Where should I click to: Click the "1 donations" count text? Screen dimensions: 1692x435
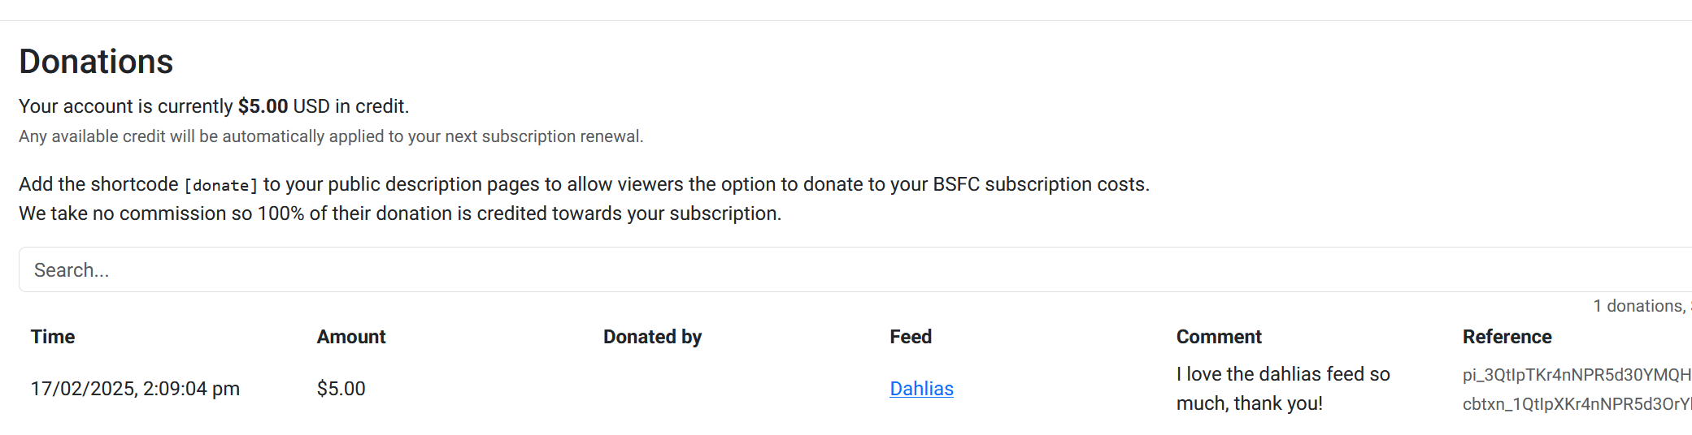[1638, 306]
